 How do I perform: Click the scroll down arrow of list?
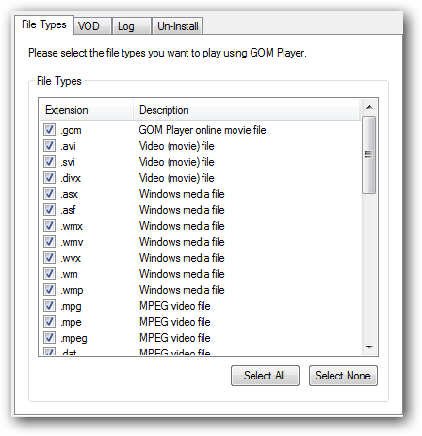(x=369, y=347)
